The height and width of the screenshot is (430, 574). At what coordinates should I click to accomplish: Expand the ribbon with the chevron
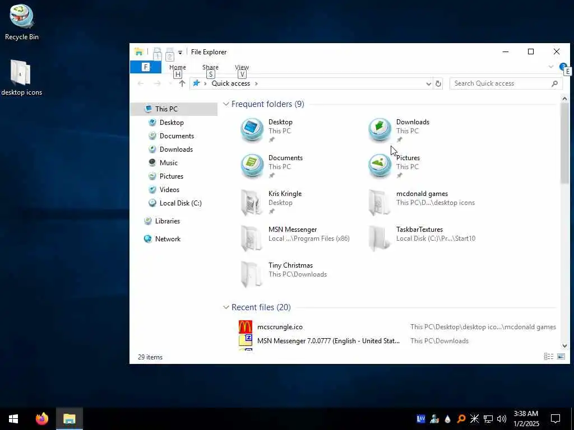click(x=550, y=67)
